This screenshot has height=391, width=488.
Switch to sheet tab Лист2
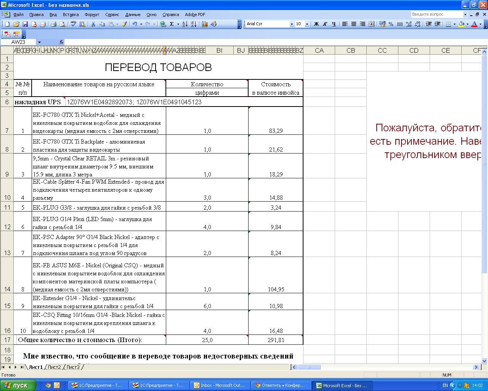click(x=54, y=367)
